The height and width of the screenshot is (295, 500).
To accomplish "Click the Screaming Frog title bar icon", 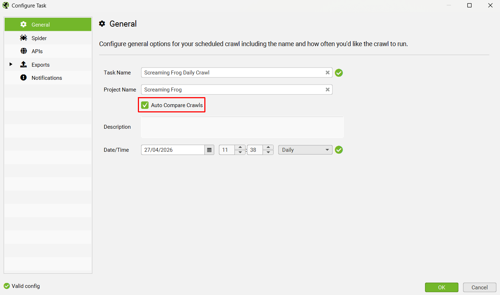I will [x=6, y=5].
